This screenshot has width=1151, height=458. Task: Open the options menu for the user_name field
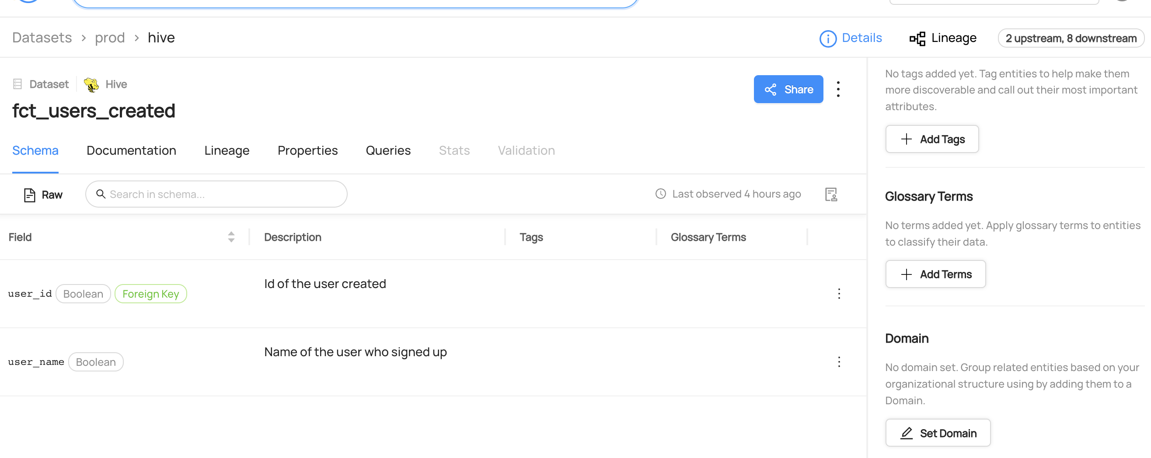pyautogui.click(x=839, y=362)
